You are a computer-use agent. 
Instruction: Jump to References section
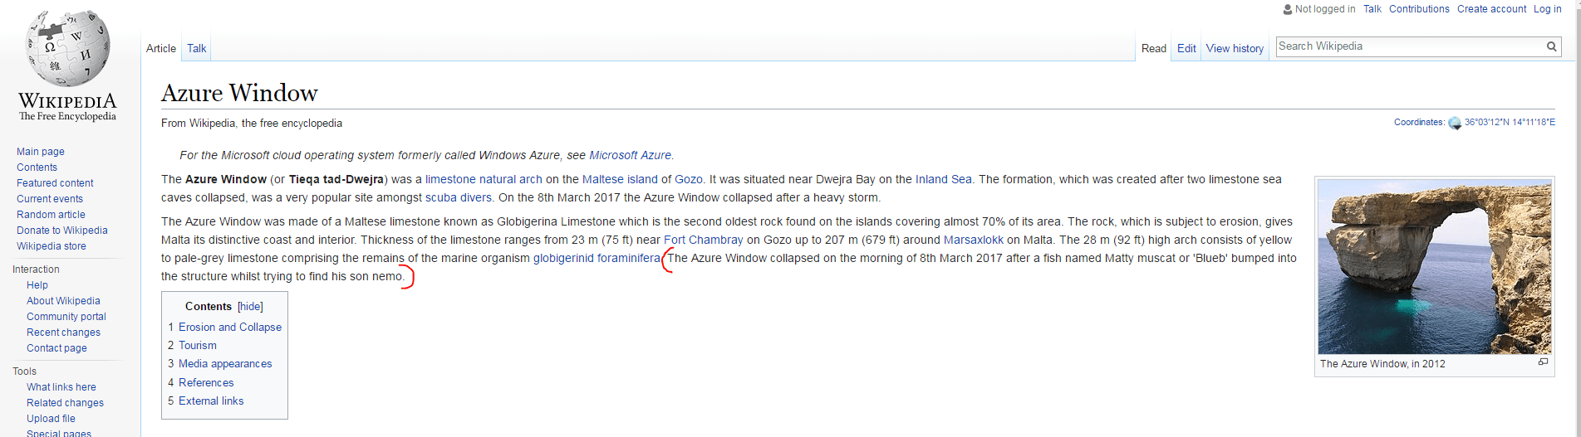pyautogui.click(x=206, y=382)
